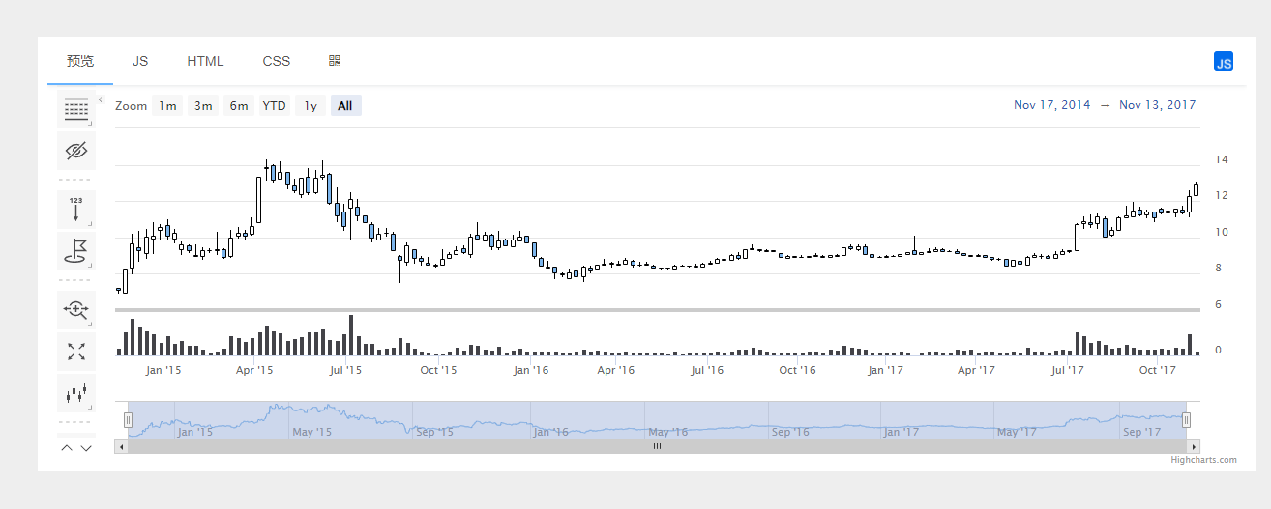This screenshot has height=509, width=1271.
Task: Open the candlestick chart type tool
Action: 76,393
